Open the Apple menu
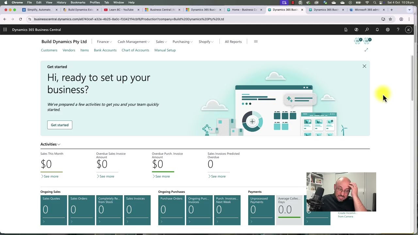The height and width of the screenshot is (235, 418). [x=6, y=3]
